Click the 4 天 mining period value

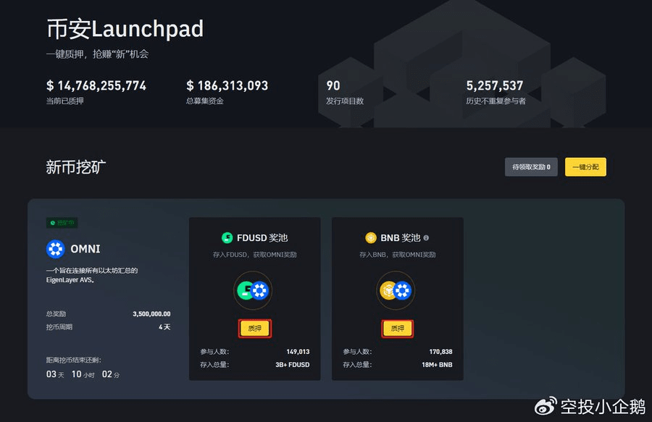(x=164, y=327)
